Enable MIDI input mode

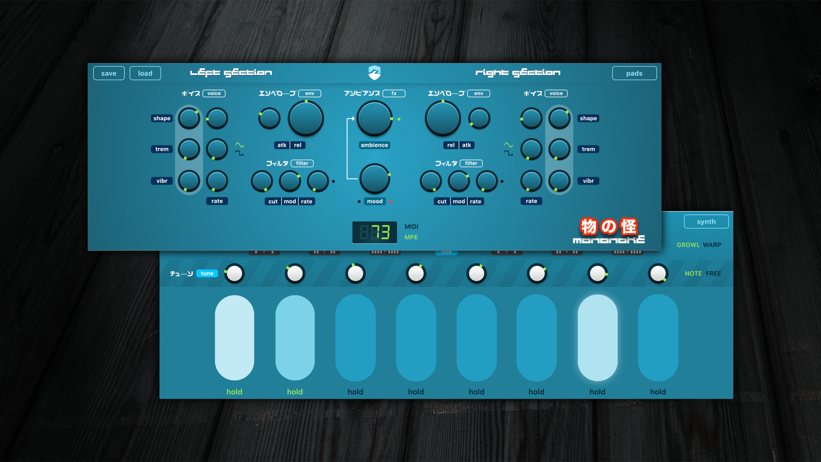(411, 227)
